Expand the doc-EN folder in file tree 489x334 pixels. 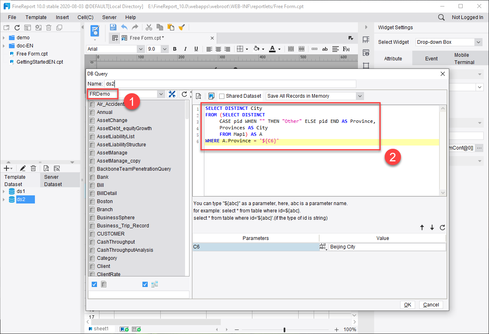[4, 46]
